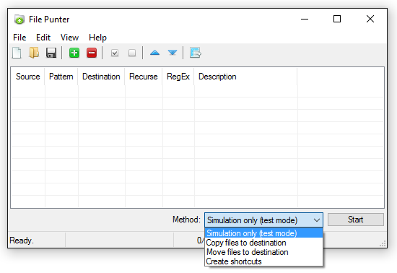Add a new rule with the green plus
Image resolution: width=397 pixels, height=273 pixels.
(x=74, y=53)
